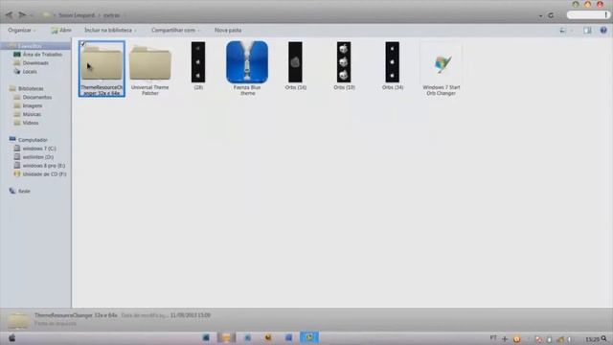613x345 pixels.
Task: Open windows 8 pro (E:) drive
Action: [x=39, y=166]
